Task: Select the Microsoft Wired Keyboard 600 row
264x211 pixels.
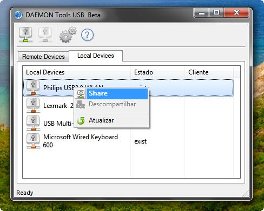Action: [x=128, y=141]
